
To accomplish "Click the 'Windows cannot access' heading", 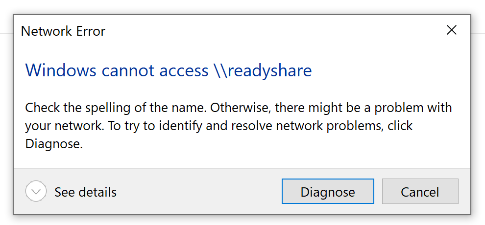I will (117, 70).
